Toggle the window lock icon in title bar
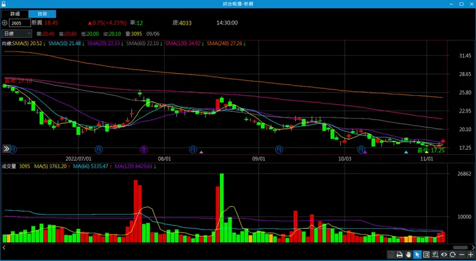Viewport: 476px width, 261px height. tap(3, 4)
